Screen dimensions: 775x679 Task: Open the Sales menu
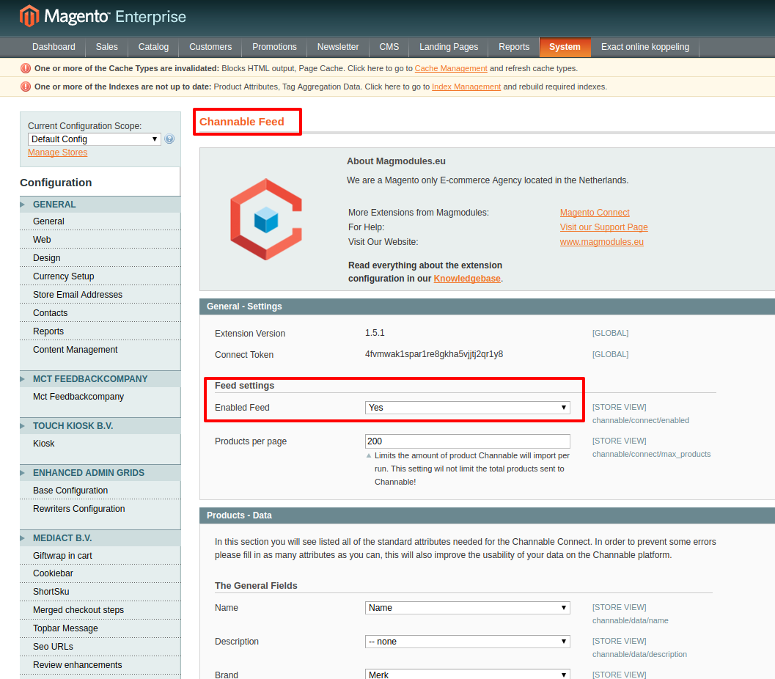click(x=107, y=47)
